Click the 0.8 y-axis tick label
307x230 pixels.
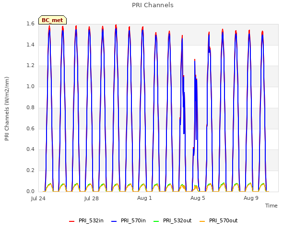[x=30, y=107]
